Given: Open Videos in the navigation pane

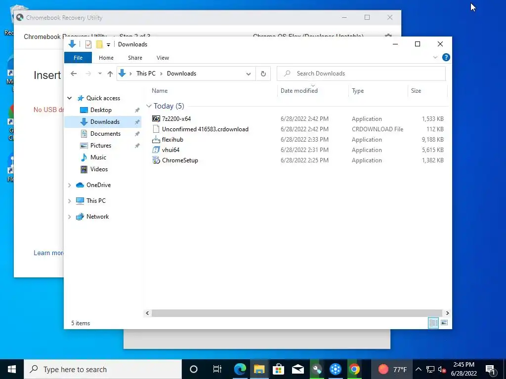Looking at the screenshot, I should point(99,169).
